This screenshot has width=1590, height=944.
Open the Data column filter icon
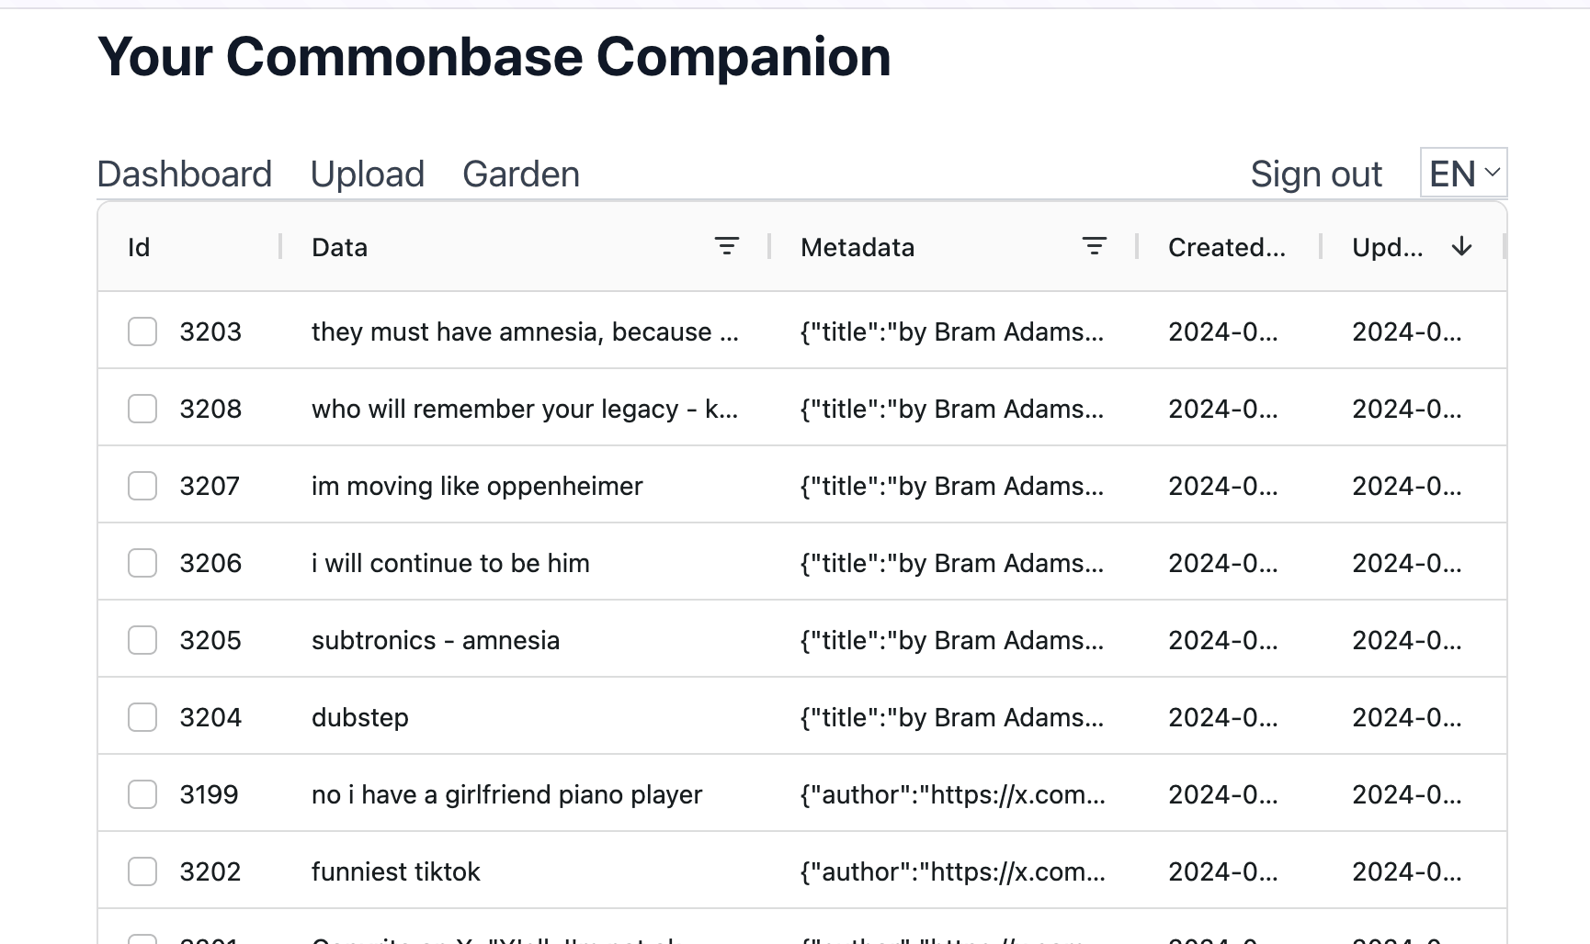point(726,246)
